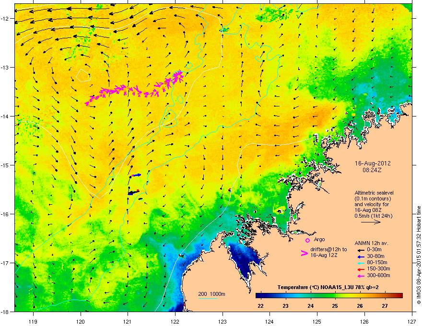Screen dimensions: 422x326
Task: Click the latitude axis label -14
Action: (x=5, y=116)
